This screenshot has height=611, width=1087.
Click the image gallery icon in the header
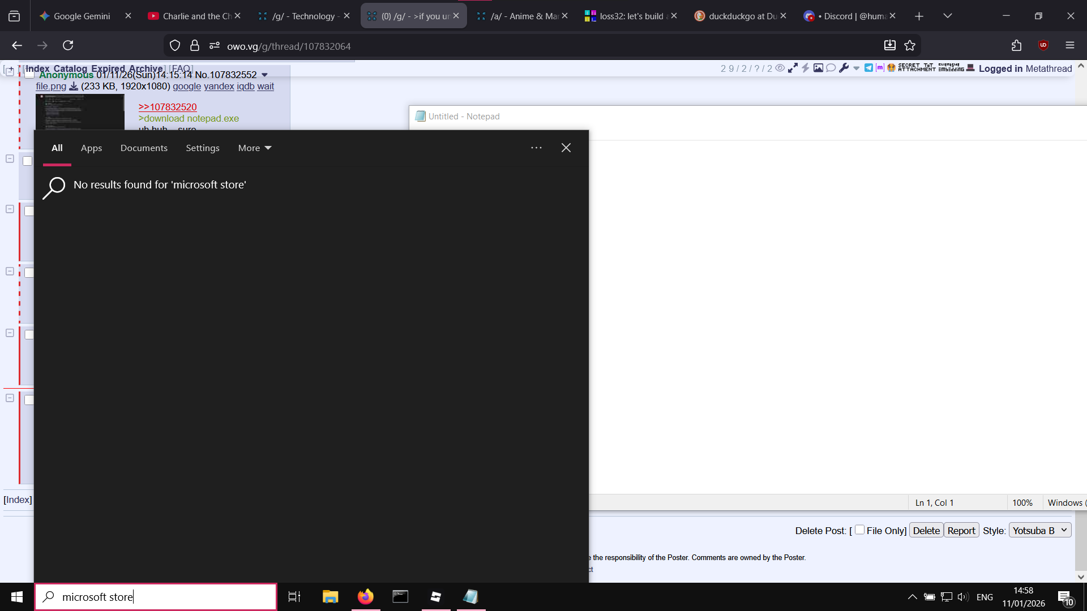click(818, 68)
